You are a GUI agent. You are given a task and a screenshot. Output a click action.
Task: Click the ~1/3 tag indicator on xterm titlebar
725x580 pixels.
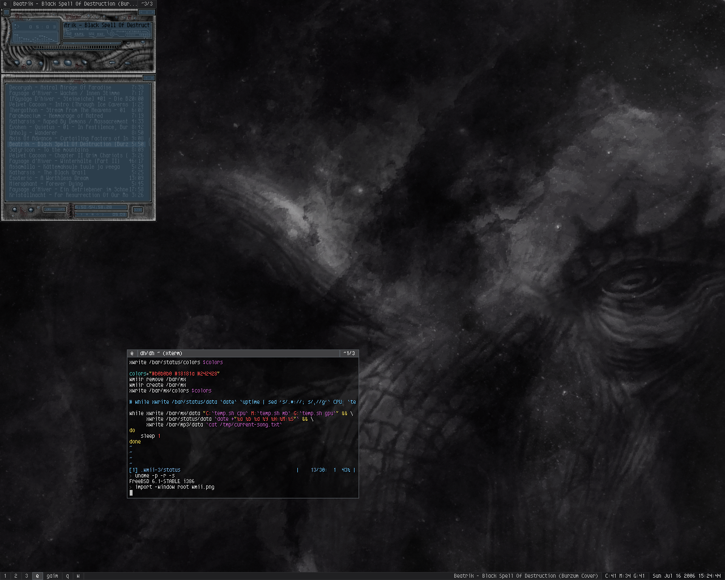click(349, 353)
